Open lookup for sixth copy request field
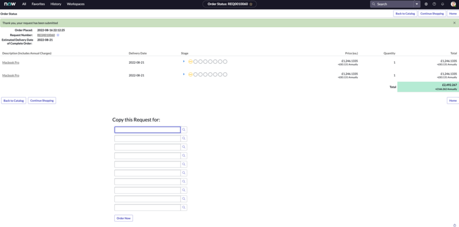Image resolution: width=459 pixels, height=227 pixels. (184, 173)
